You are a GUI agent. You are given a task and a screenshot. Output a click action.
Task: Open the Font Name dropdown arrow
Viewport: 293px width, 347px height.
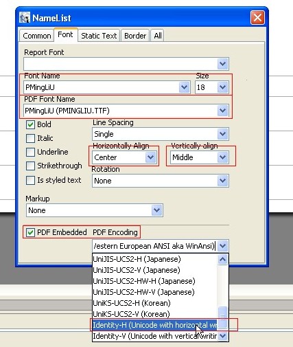click(184, 87)
